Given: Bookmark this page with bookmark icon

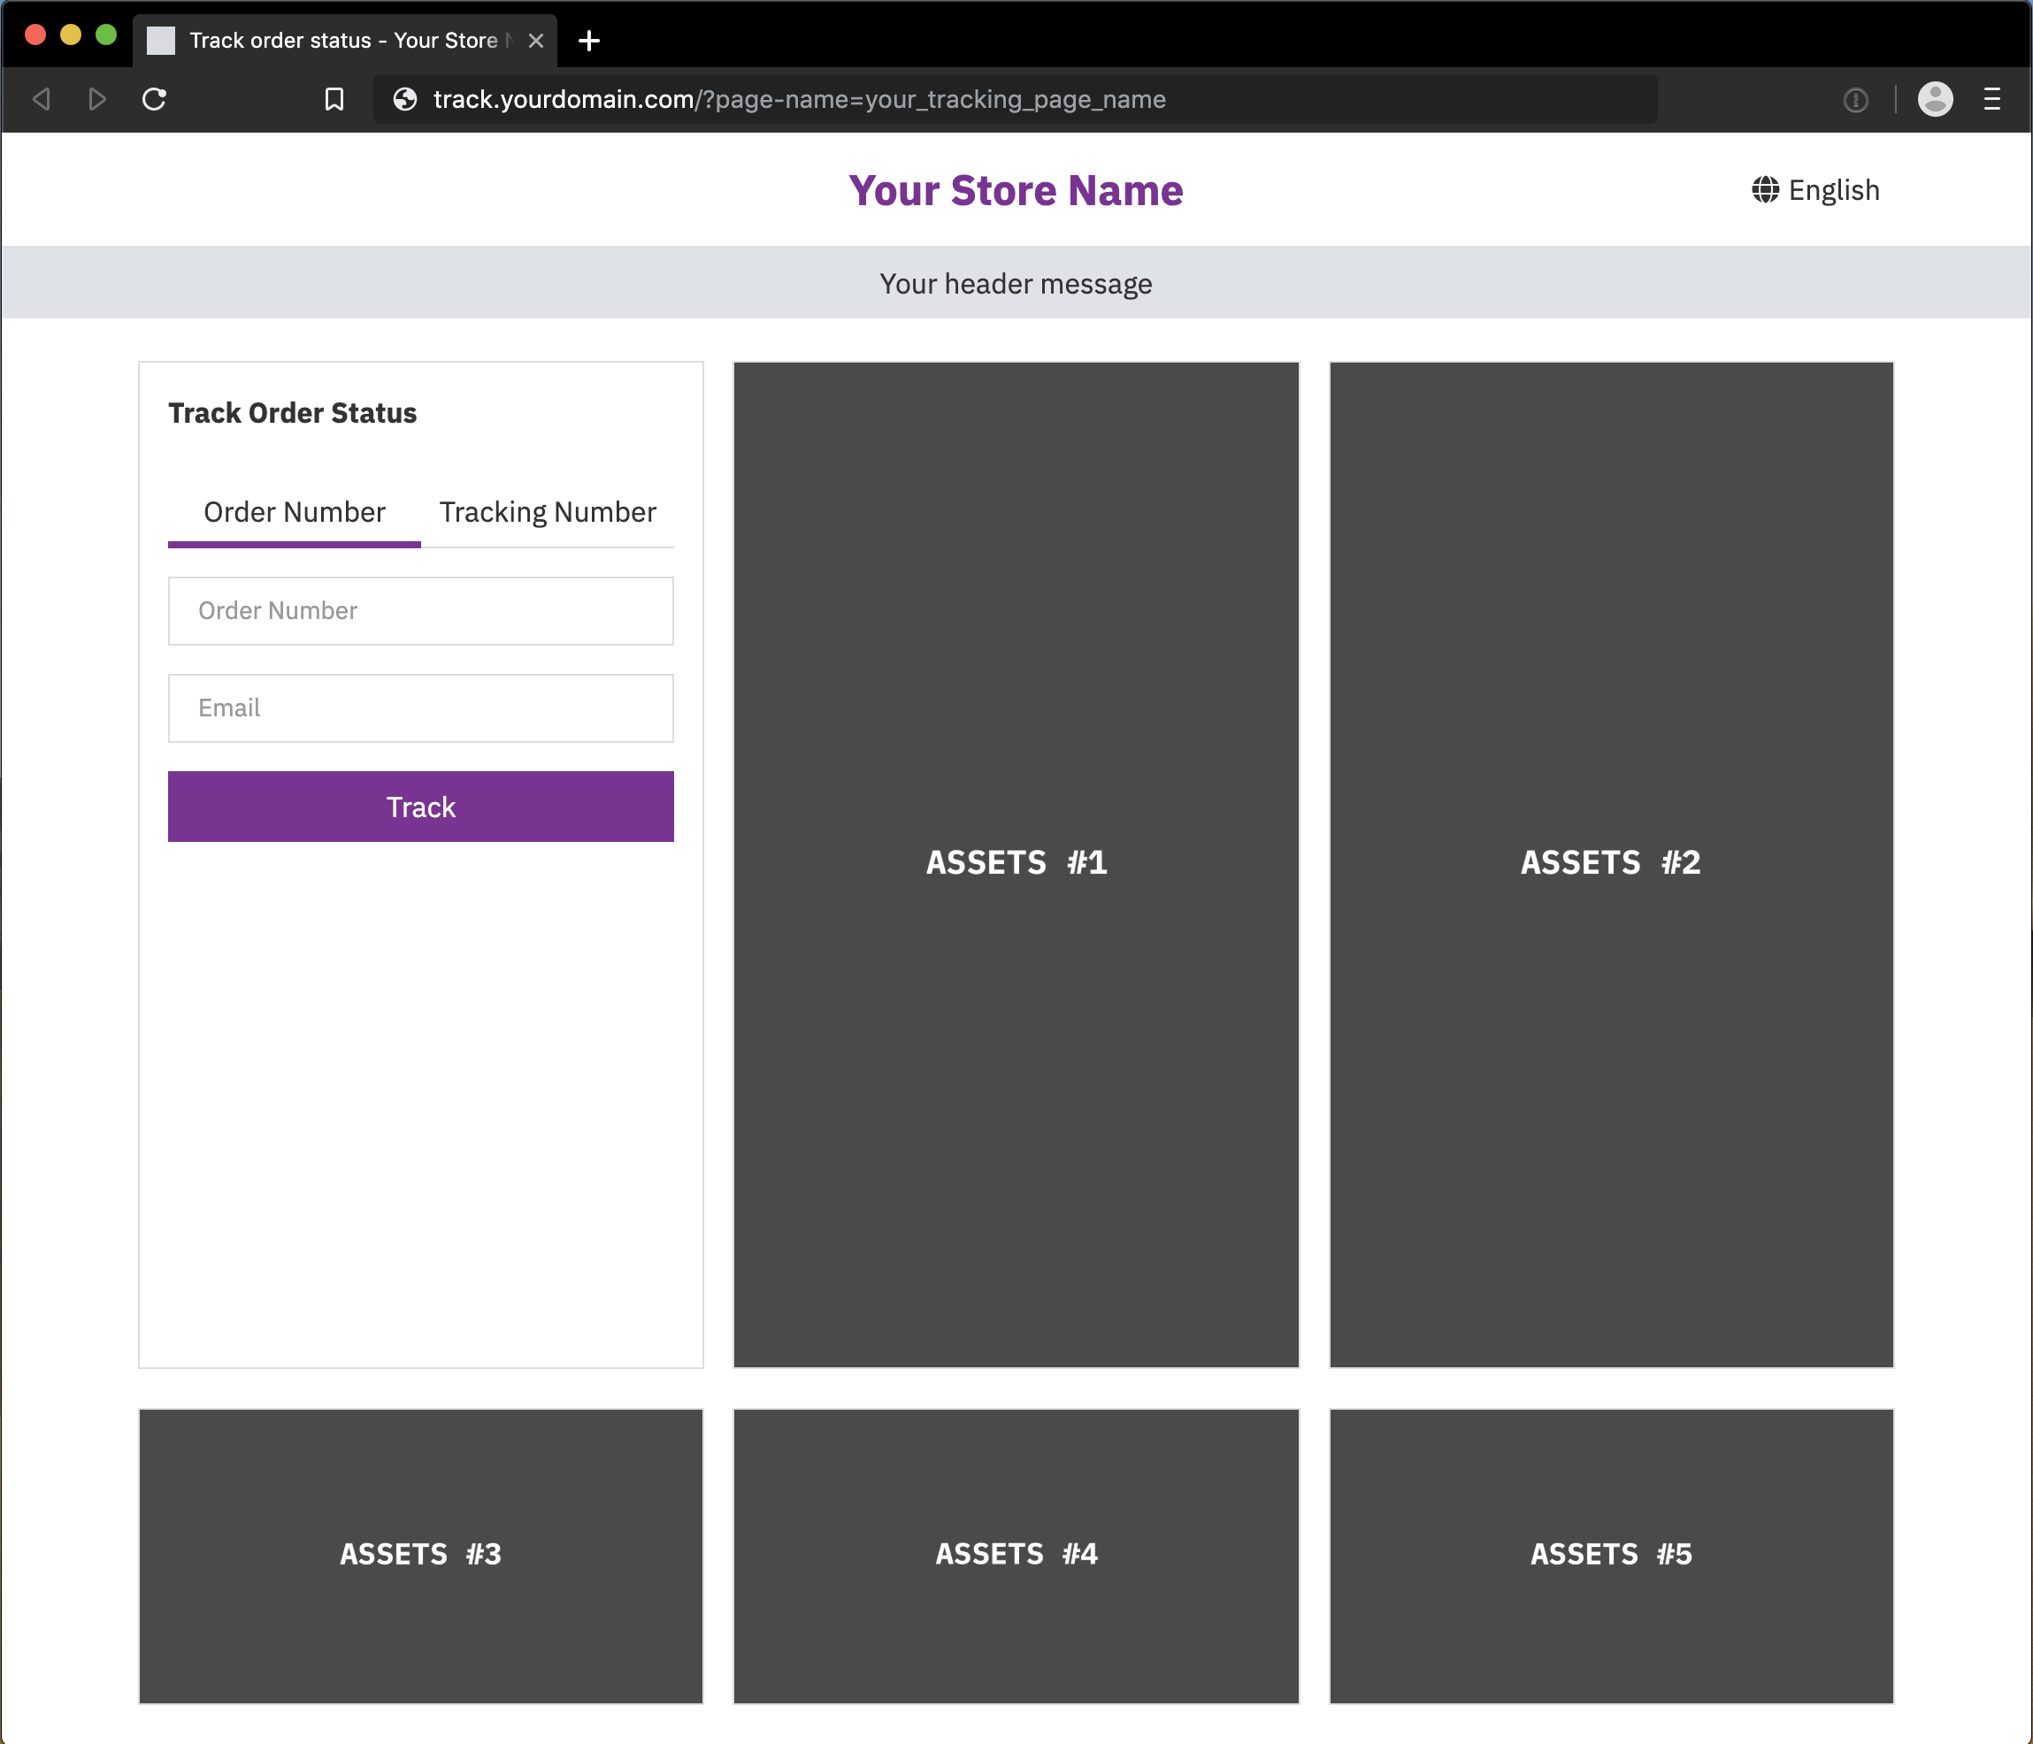Looking at the screenshot, I should click(x=334, y=99).
